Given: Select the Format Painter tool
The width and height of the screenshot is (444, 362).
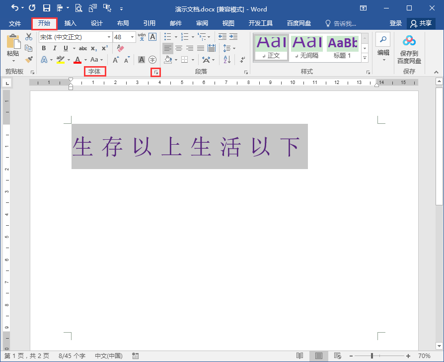Looking at the screenshot, I should click(28, 59).
